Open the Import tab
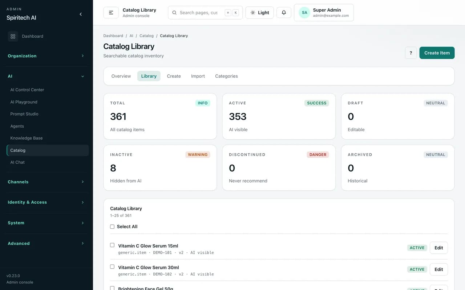Viewport: 465px width, 290px height. coord(198,76)
